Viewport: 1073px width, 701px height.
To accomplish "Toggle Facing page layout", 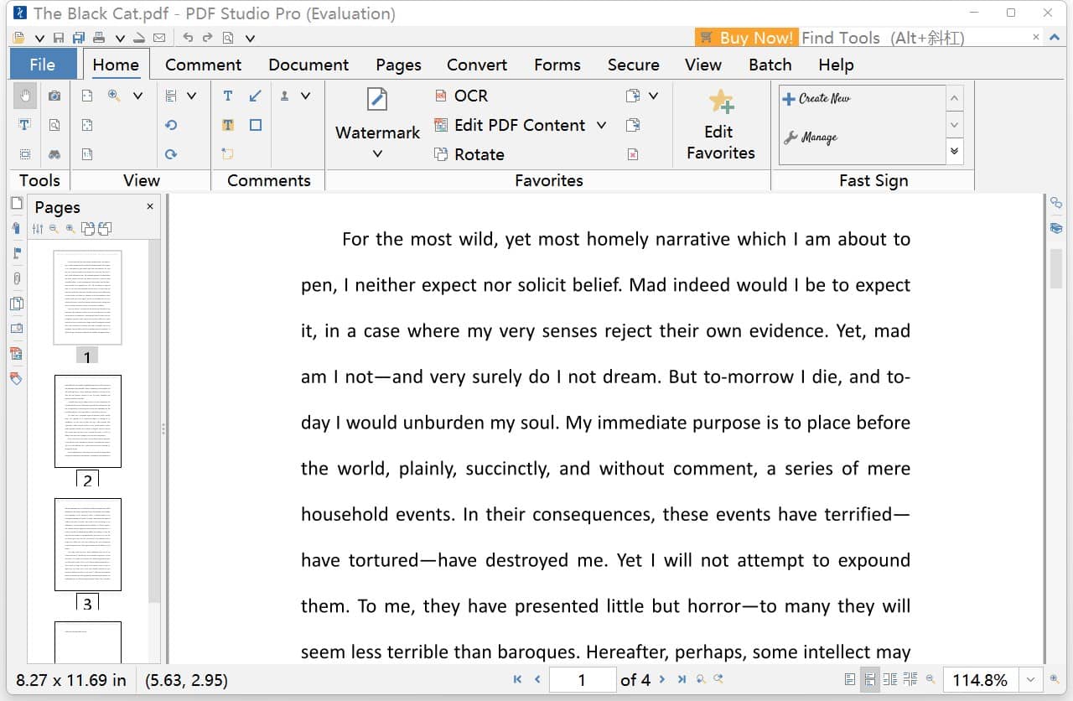I will (x=890, y=680).
